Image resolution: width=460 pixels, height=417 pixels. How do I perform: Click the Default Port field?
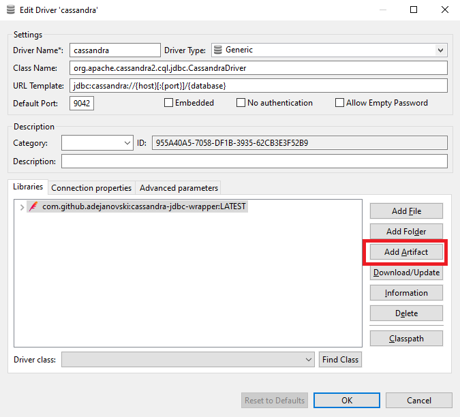(82, 103)
